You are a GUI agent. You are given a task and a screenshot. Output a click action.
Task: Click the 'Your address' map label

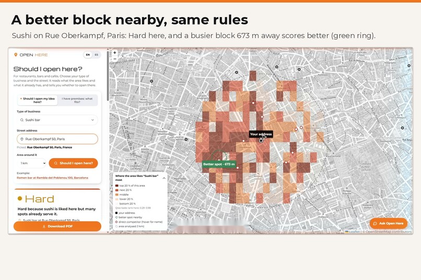click(261, 134)
